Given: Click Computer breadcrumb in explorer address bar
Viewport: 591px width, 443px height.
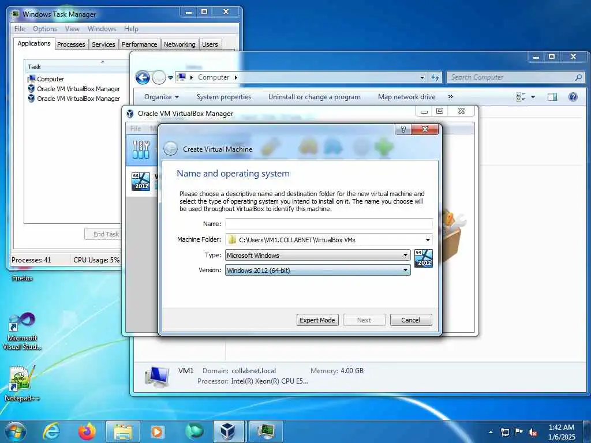Looking at the screenshot, I should [x=214, y=77].
